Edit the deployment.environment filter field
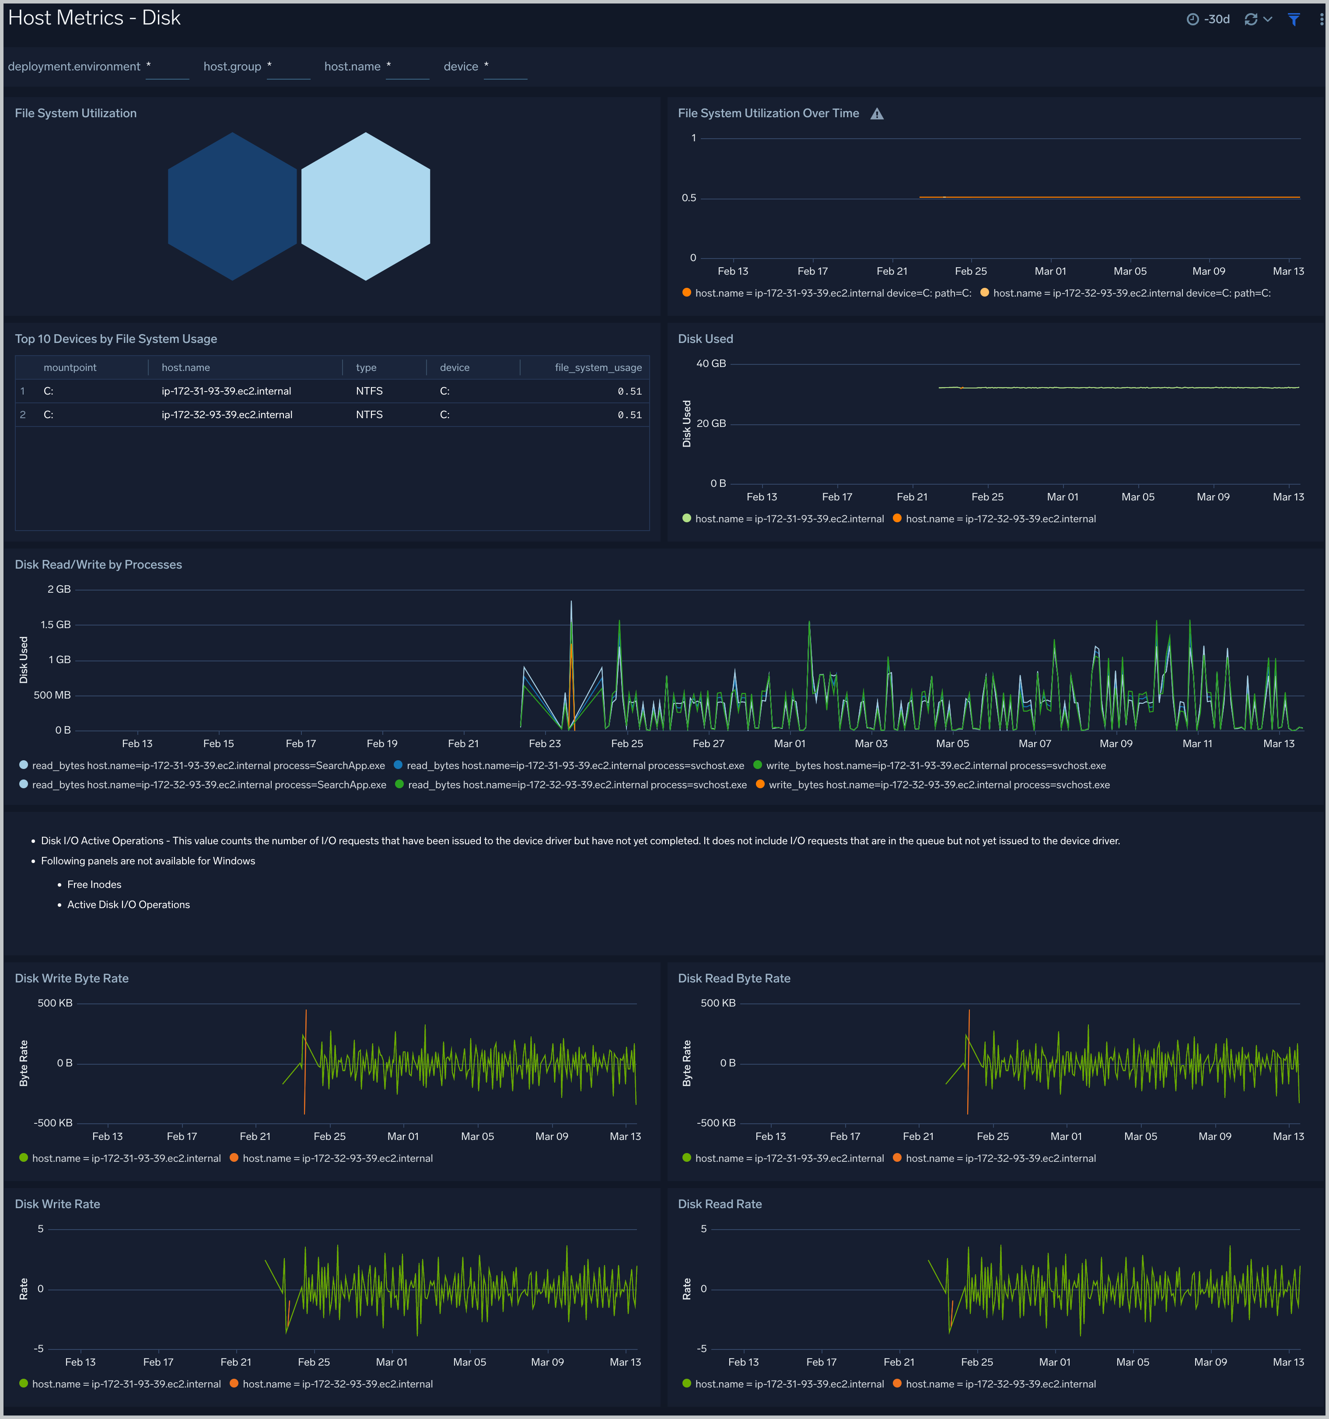The width and height of the screenshot is (1329, 1419). (168, 66)
